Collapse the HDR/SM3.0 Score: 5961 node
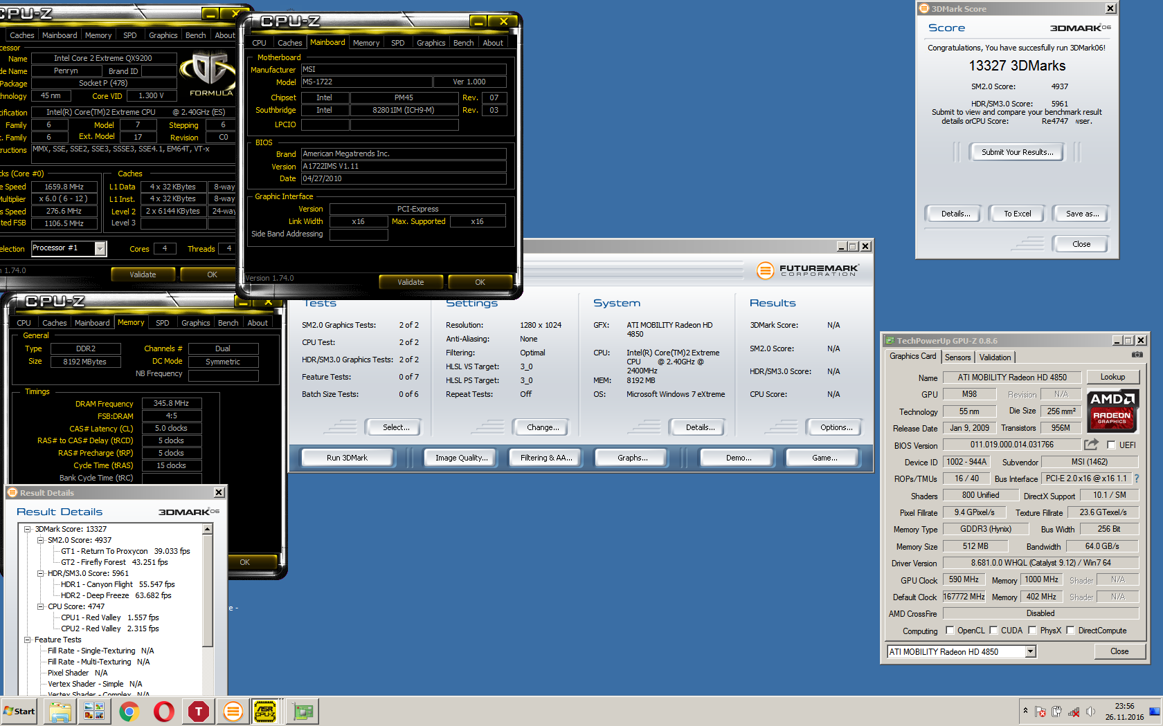 pos(40,573)
